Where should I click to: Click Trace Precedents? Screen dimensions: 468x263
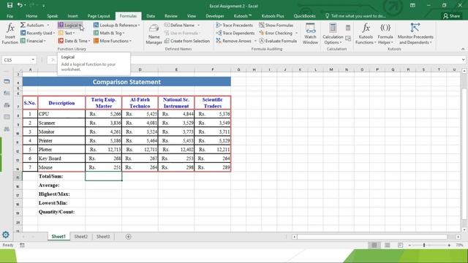[234, 26]
